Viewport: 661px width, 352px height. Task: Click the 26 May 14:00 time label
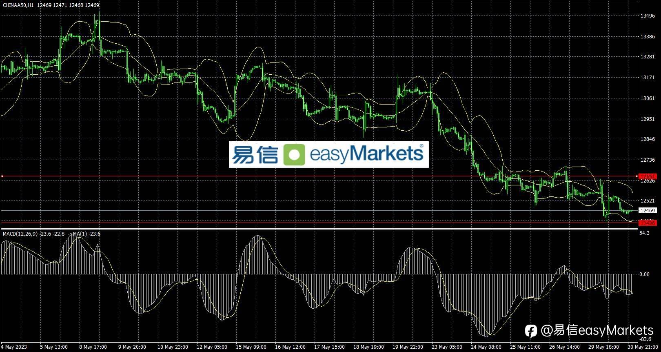pos(564,347)
